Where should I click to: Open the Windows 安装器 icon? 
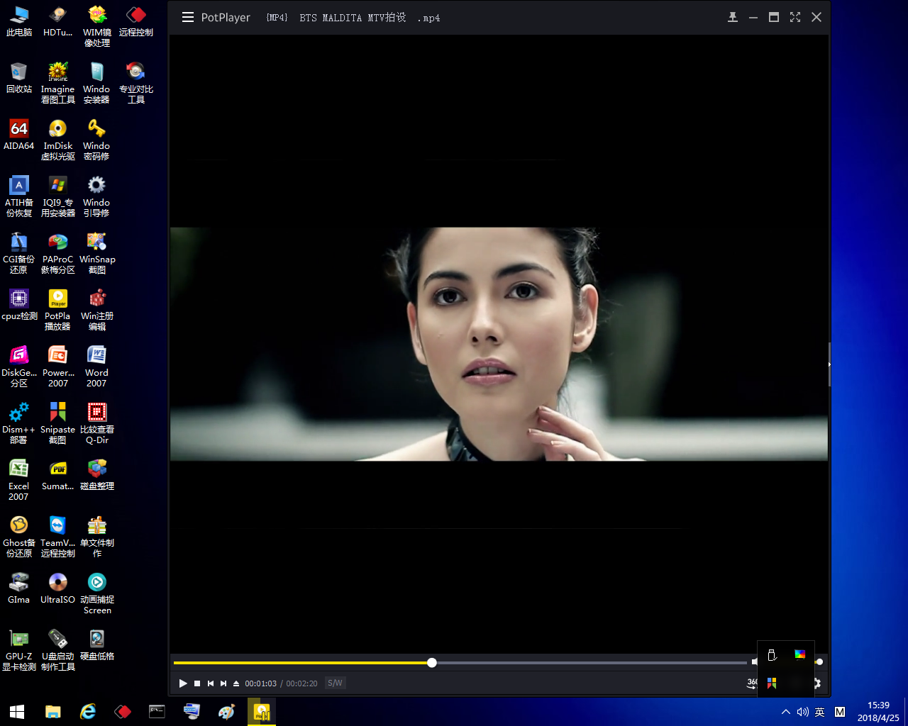point(97,83)
